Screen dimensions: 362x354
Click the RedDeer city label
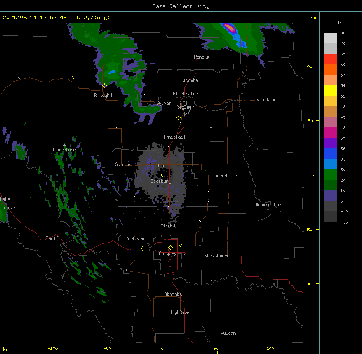[185, 107]
